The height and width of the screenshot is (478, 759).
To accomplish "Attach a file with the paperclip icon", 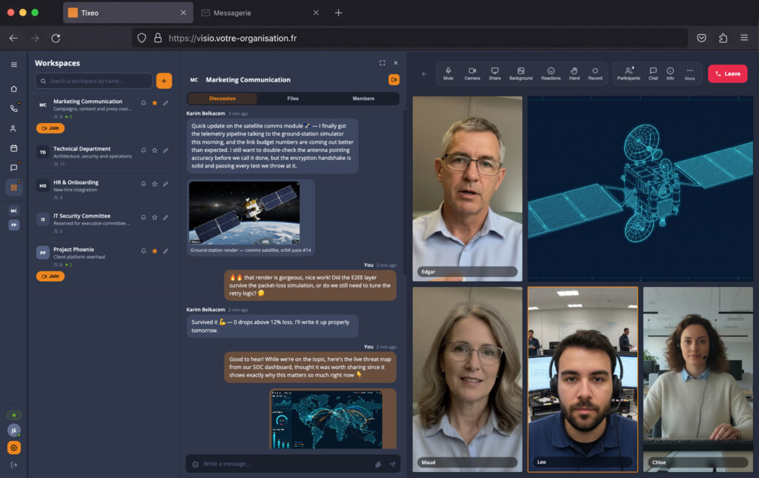I will (378, 465).
